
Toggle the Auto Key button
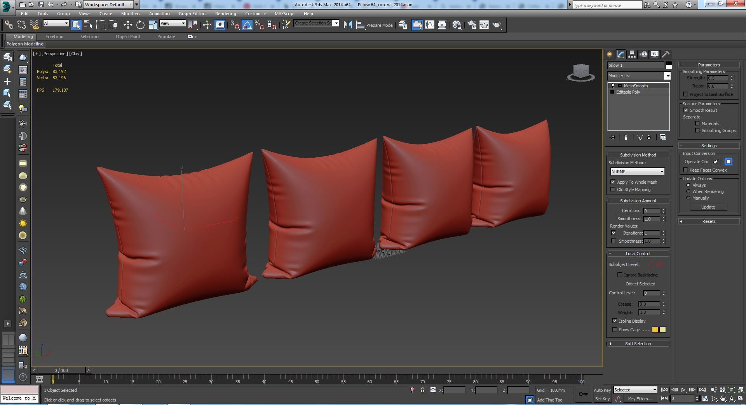pyautogui.click(x=602, y=390)
